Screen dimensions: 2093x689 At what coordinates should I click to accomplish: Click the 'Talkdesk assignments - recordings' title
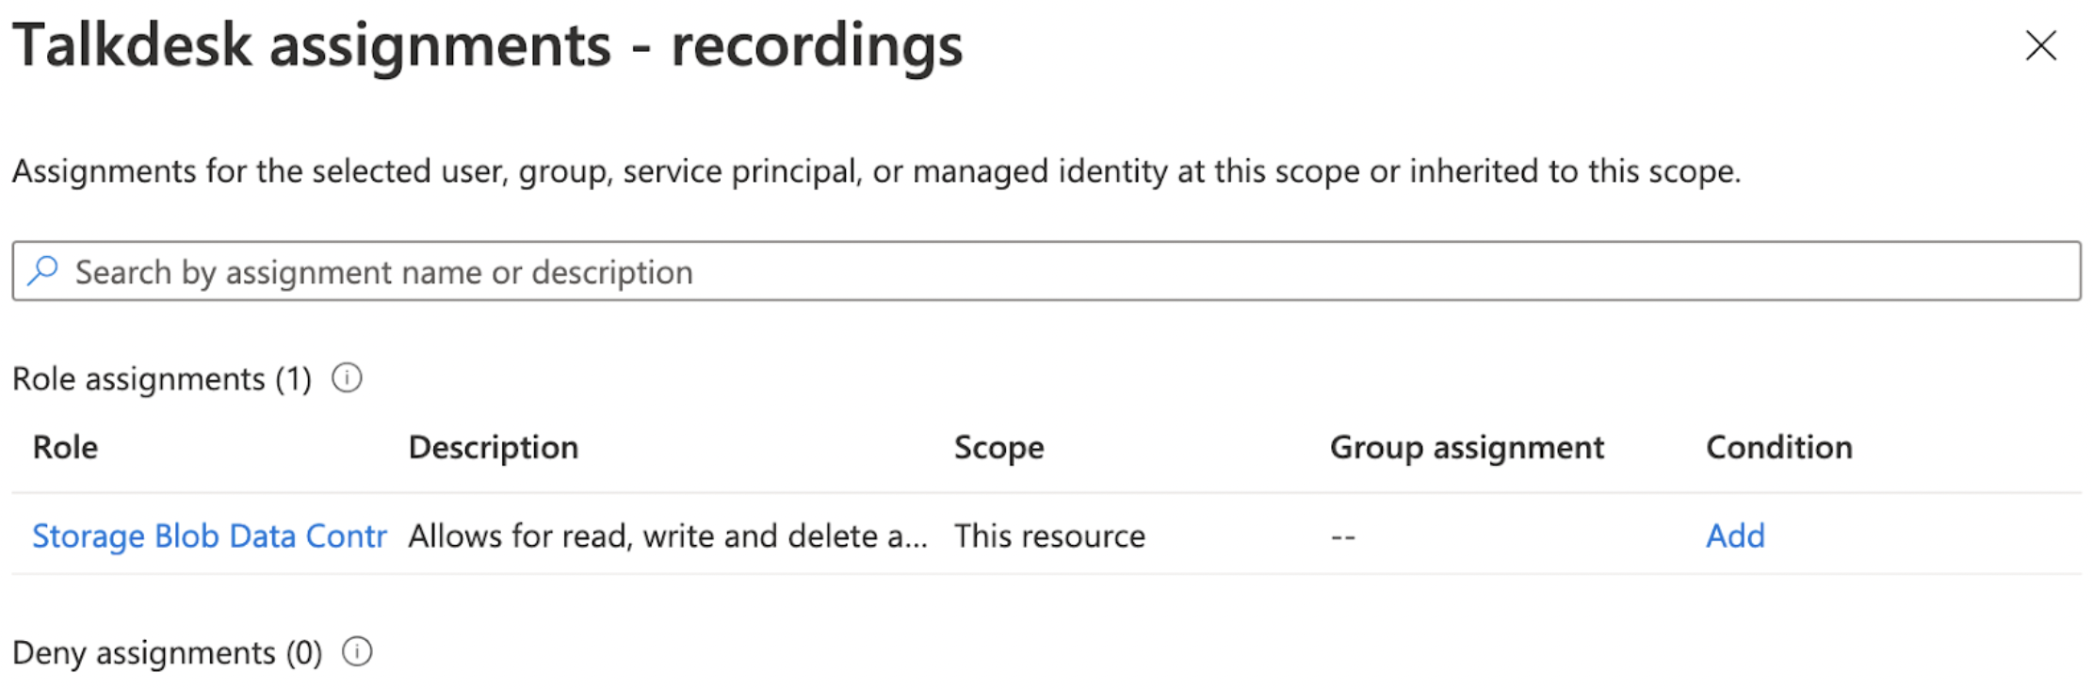(487, 45)
